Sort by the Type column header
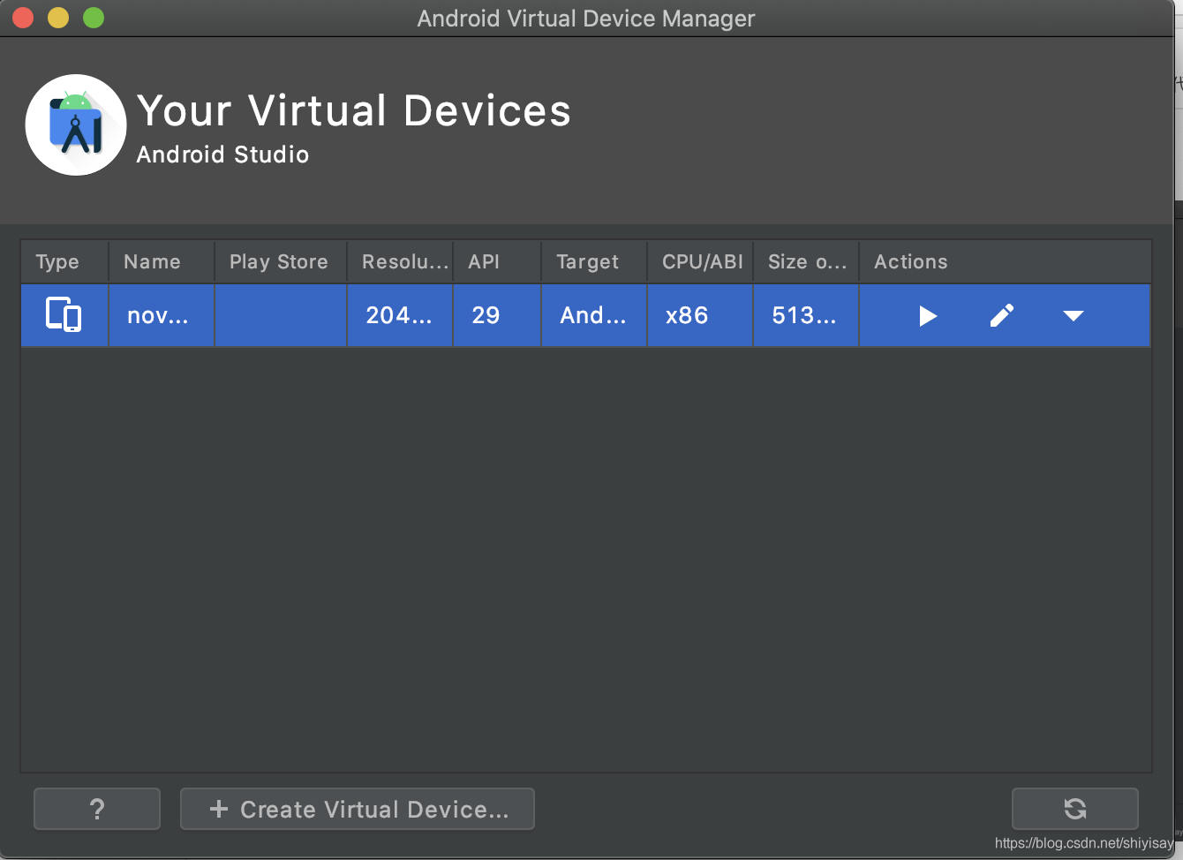The image size is (1183, 860). click(64, 261)
